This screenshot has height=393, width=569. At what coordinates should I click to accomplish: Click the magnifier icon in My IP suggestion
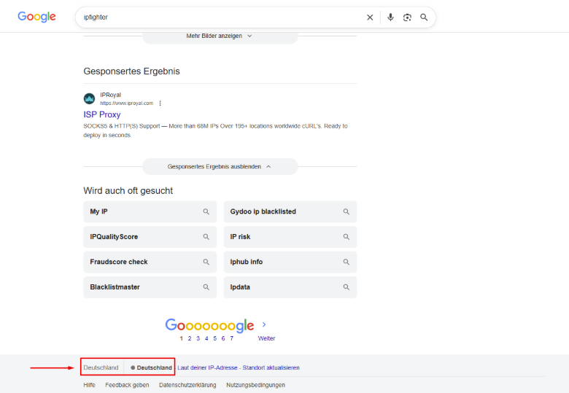206,211
